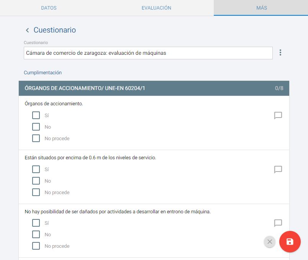This screenshot has width=308, height=260.
Task: Open comment for daños por actividades question
Action: [278, 223]
